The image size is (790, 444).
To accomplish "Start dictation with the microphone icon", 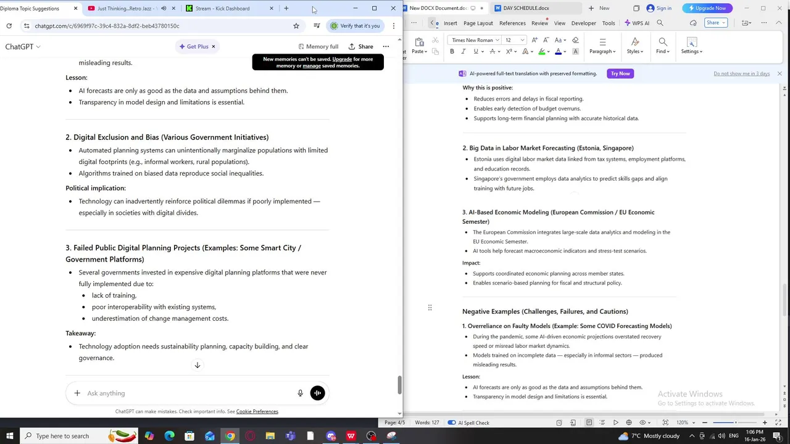I will 300,393.
